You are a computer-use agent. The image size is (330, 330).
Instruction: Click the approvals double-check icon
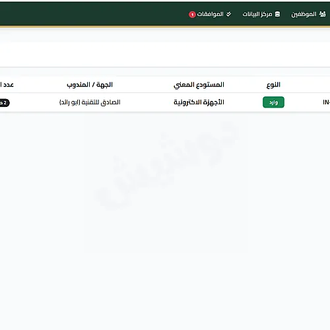228,14
